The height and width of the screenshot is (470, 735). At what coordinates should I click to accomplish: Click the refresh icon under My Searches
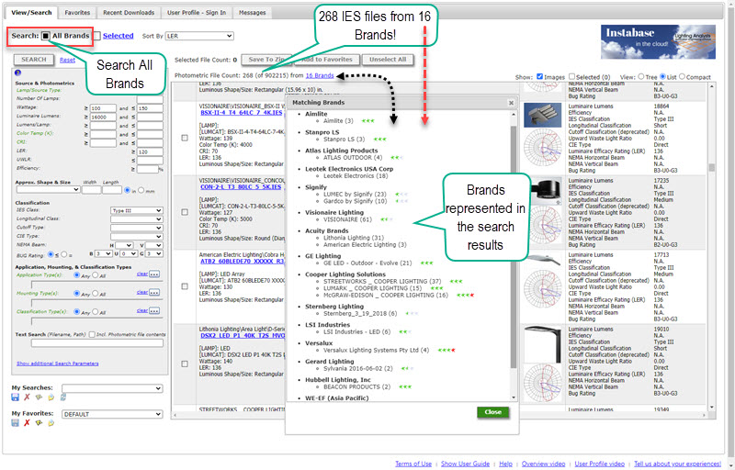63,397
